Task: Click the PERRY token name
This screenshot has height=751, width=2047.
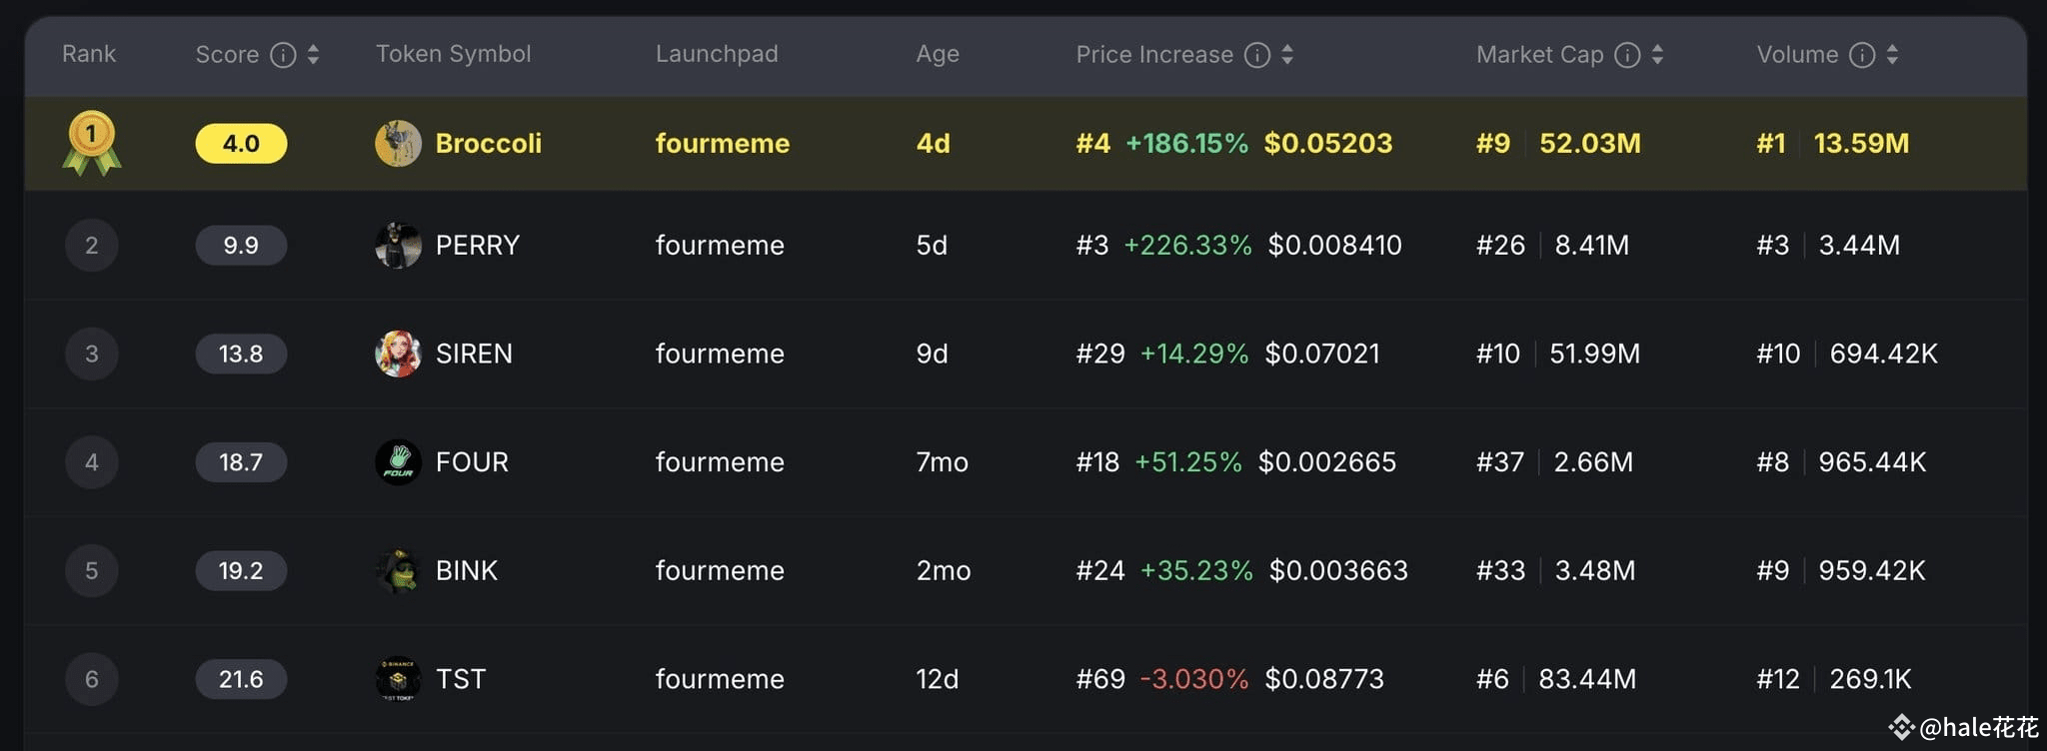Action: click(477, 245)
